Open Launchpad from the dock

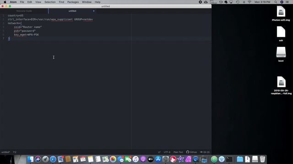45,159
